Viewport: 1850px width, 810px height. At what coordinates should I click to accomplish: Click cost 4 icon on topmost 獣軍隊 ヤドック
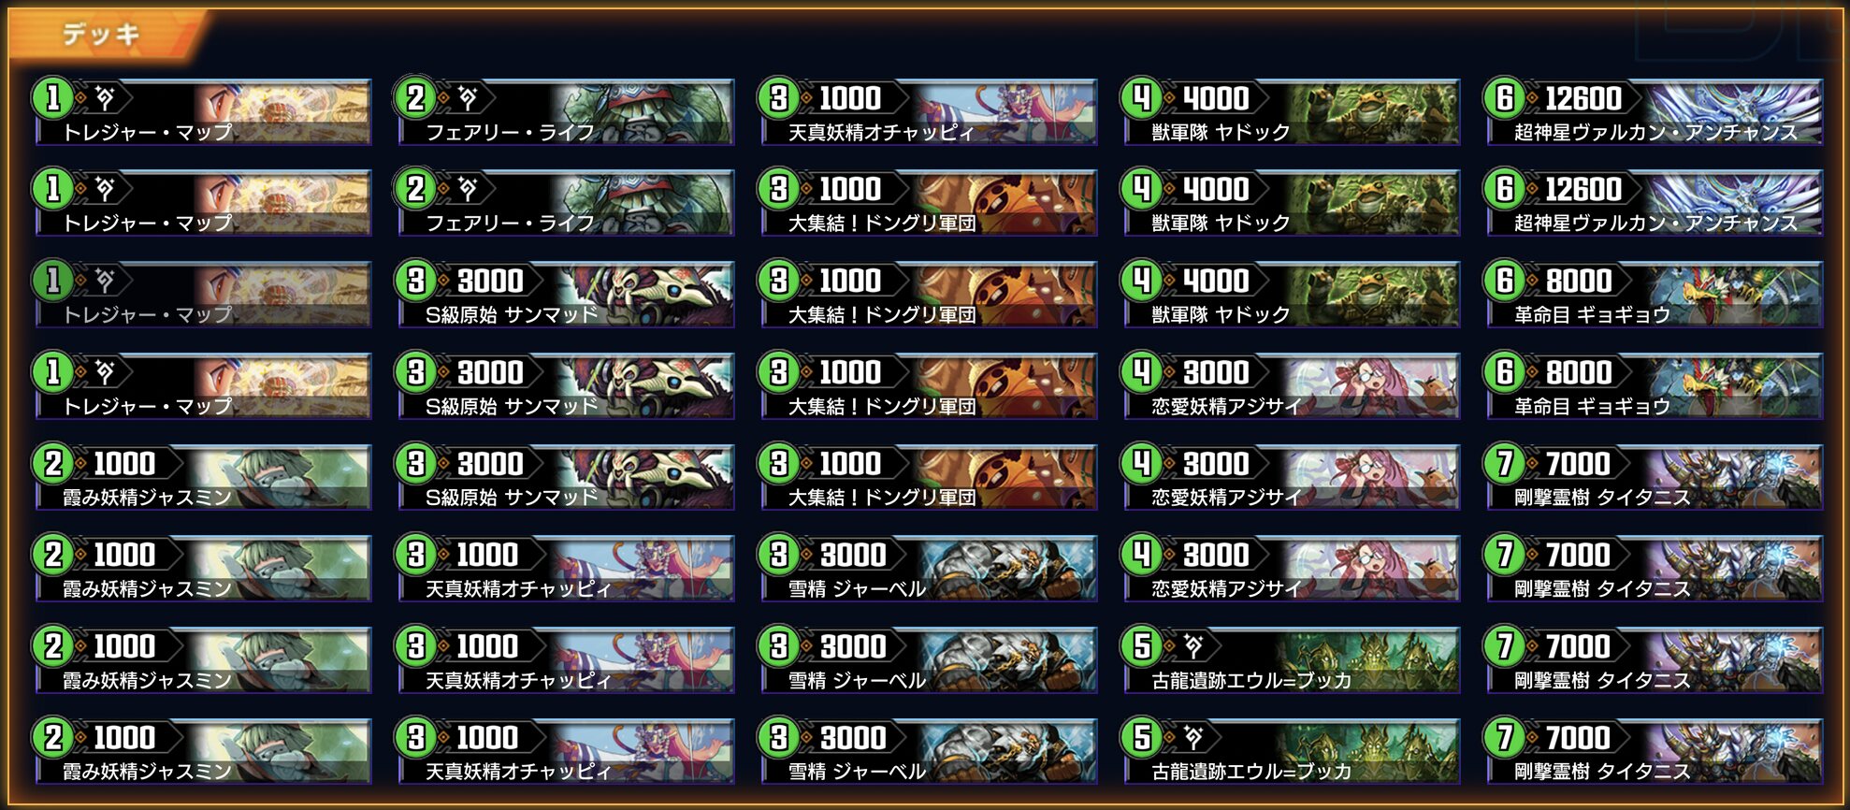click(1142, 97)
